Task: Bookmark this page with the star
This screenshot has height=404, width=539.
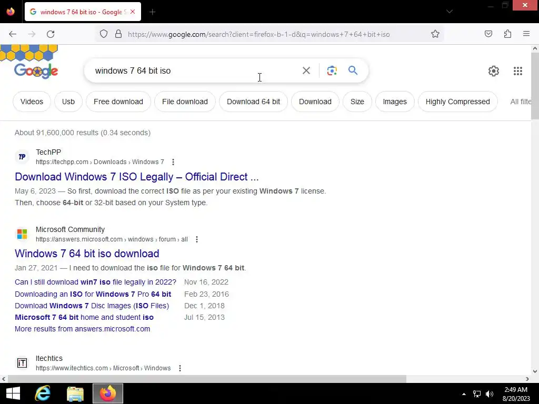Action: [435, 34]
